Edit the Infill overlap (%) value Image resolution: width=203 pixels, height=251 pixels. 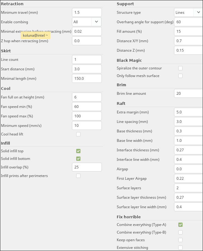click(x=87, y=167)
